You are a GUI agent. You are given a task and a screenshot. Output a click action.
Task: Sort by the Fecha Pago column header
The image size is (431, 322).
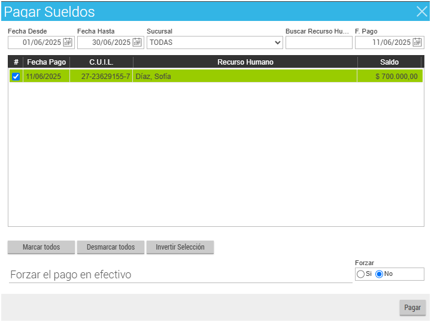pos(46,62)
